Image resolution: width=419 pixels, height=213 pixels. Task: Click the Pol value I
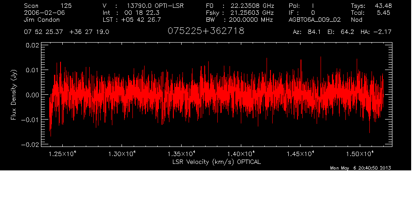coord(313,6)
